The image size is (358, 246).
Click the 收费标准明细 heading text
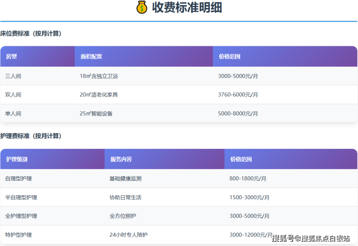click(187, 8)
